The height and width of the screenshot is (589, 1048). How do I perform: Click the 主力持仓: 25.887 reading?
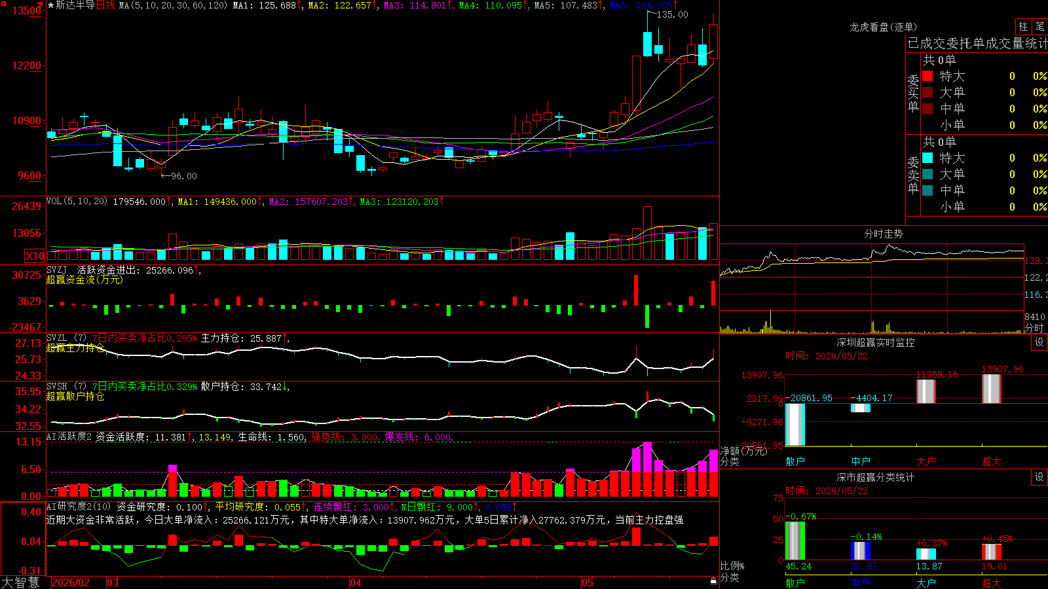[x=241, y=338]
